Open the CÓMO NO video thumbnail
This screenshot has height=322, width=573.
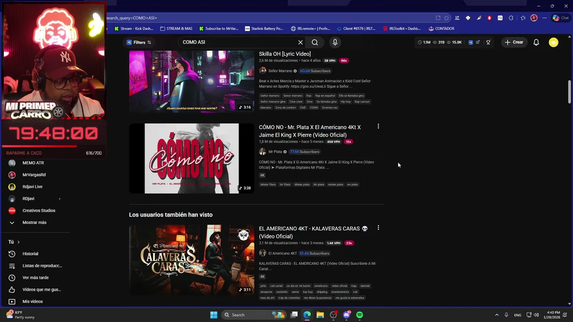[x=192, y=158]
